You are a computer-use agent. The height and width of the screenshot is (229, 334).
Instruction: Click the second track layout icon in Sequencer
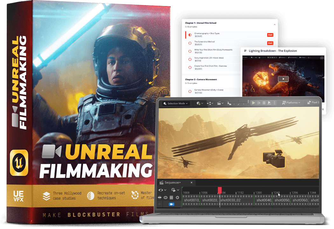(165, 198)
